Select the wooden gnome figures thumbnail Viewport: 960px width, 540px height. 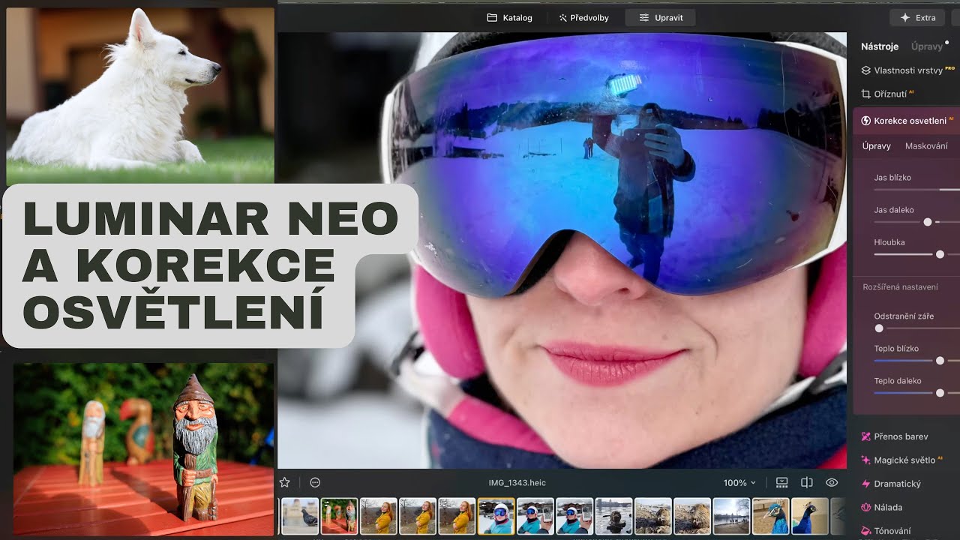[x=339, y=516]
